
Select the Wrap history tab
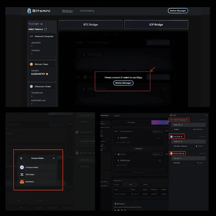(x=131, y=184)
